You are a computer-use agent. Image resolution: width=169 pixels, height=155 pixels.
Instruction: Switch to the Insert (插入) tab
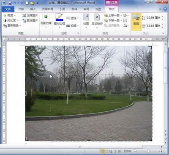click(33, 9)
